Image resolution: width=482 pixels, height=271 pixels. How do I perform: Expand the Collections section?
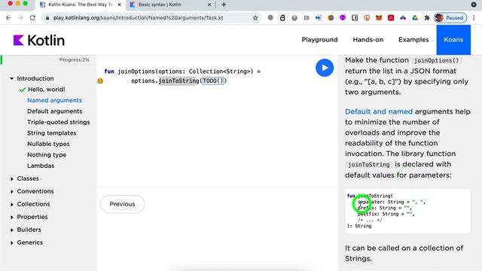[12, 204]
